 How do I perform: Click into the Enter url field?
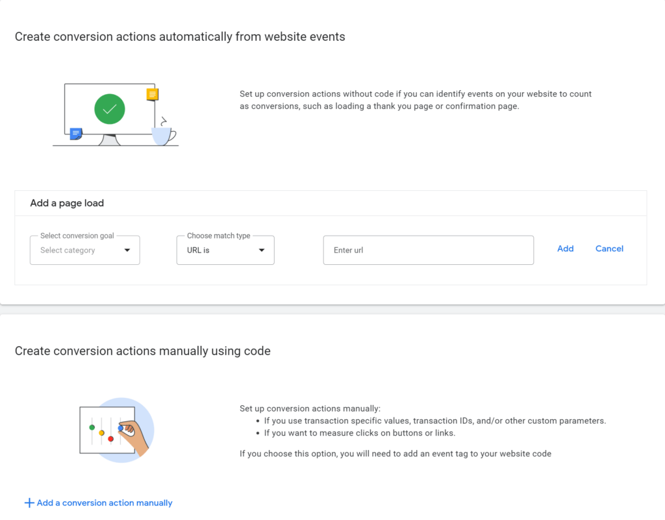click(428, 250)
